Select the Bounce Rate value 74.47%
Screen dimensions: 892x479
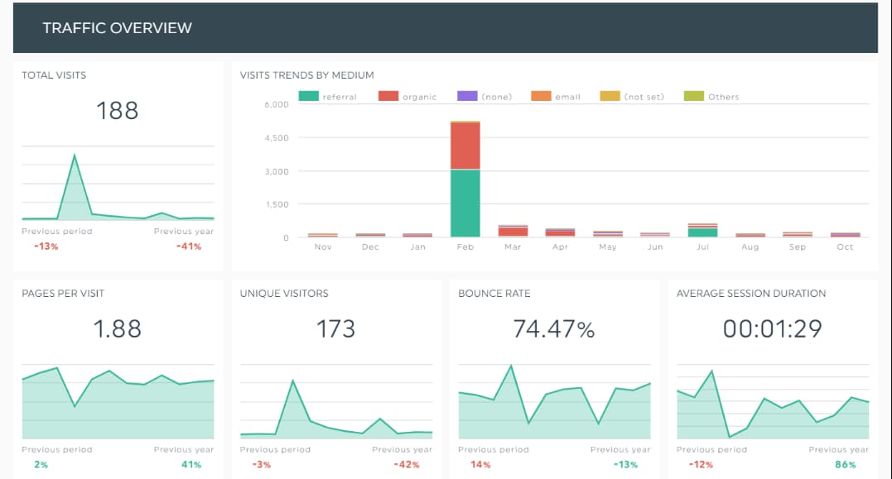pos(553,329)
